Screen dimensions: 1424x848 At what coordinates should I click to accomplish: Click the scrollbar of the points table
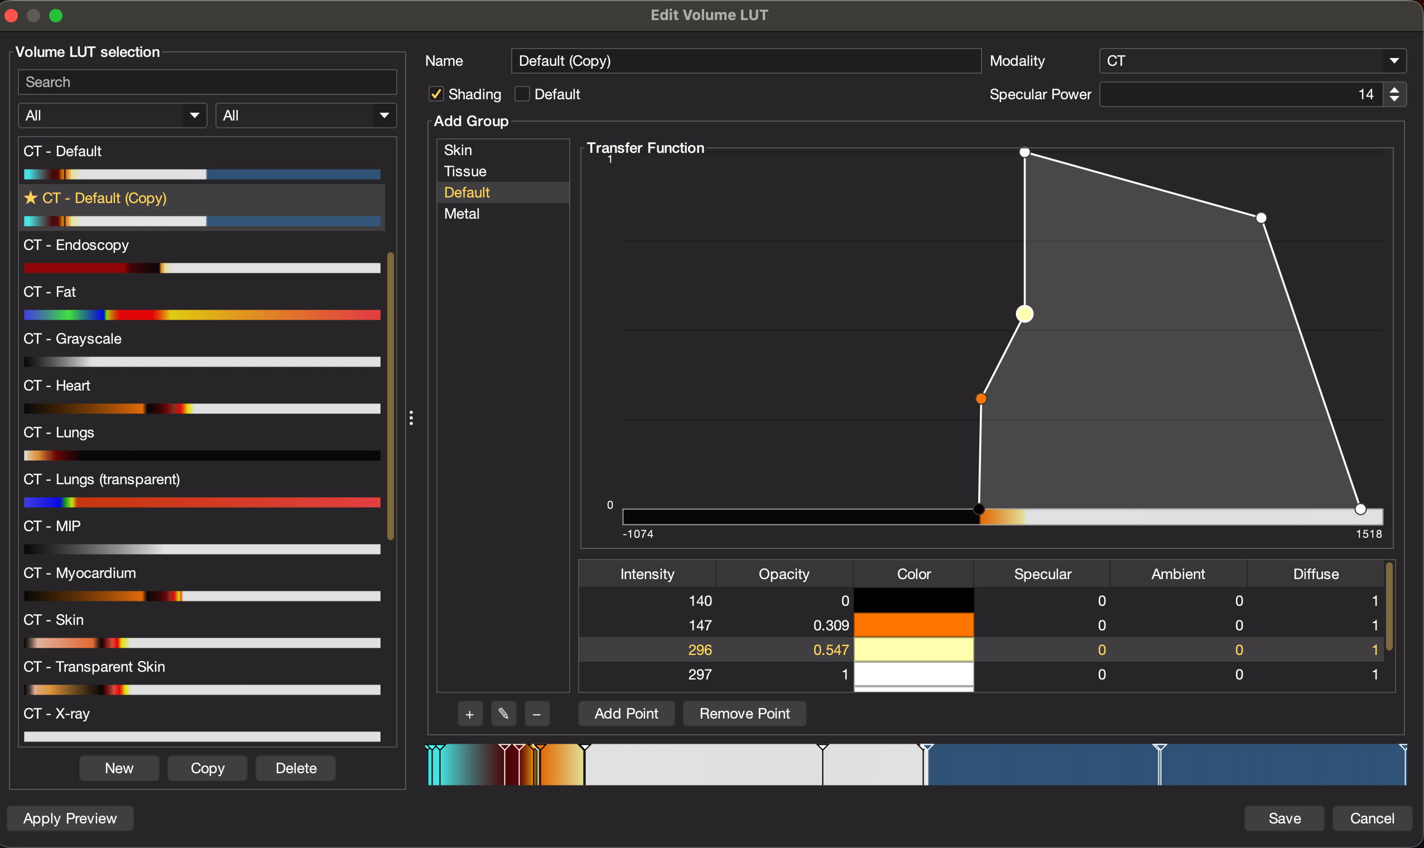point(1389,607)
